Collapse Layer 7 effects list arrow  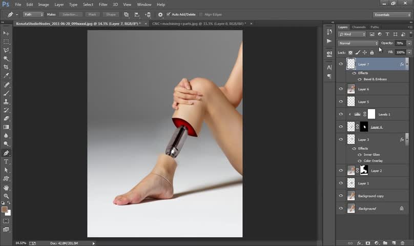point(407,64)
